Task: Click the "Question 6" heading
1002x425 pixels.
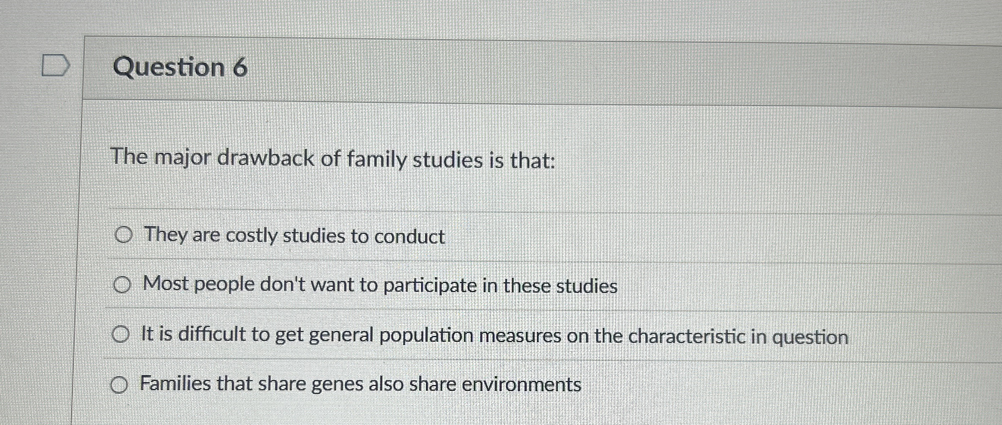Action: [180, 67]
